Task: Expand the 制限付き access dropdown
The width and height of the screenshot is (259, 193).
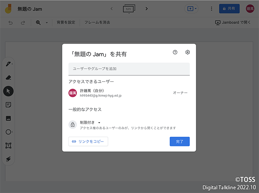Action: [x=91, y=122]
